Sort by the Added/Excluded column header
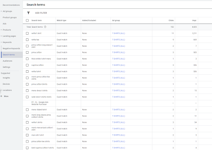The height and width of the screenshot is (150, 212). [x=89, y=20]
